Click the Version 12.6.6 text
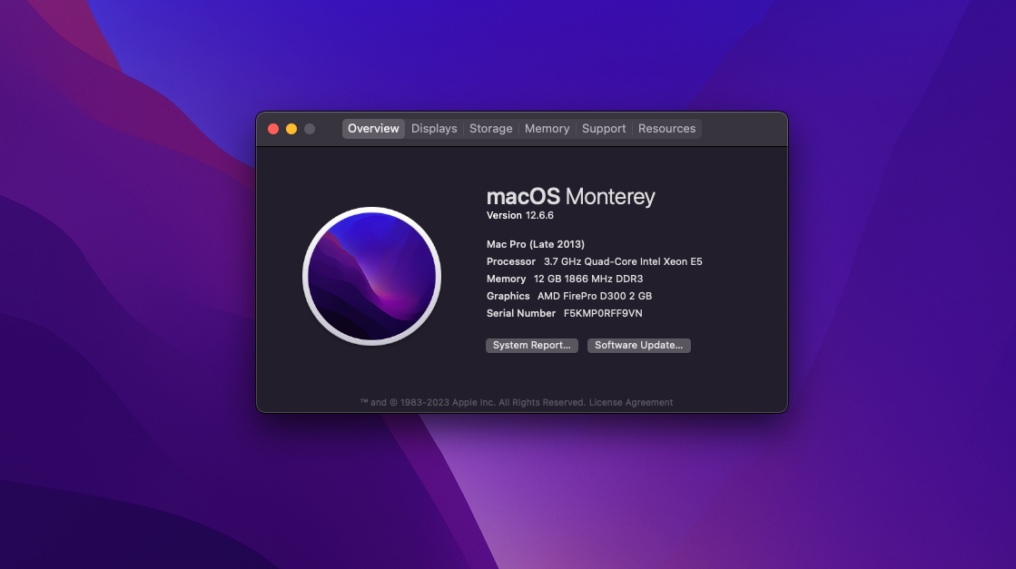Viewport: 1016px width, 569px height. pos(519,215)
